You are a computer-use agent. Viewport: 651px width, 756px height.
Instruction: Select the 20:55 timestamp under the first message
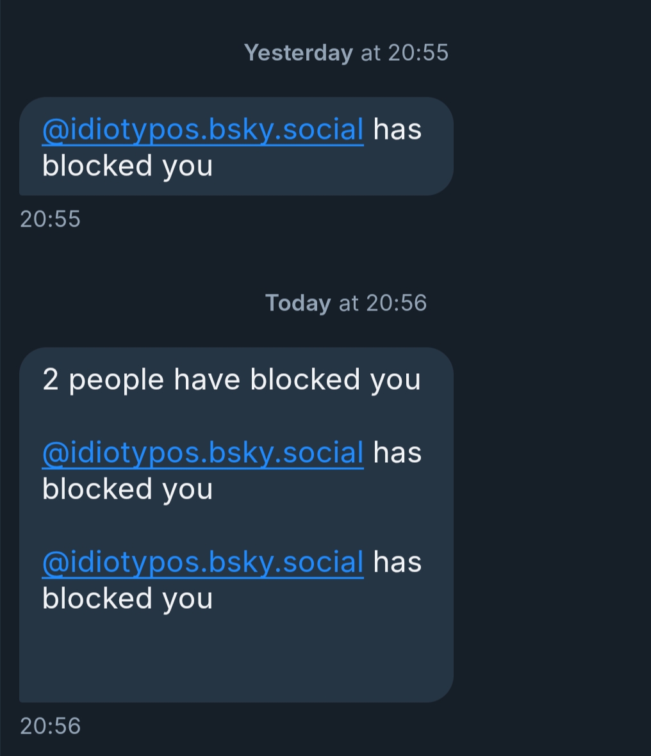point(50,219)
